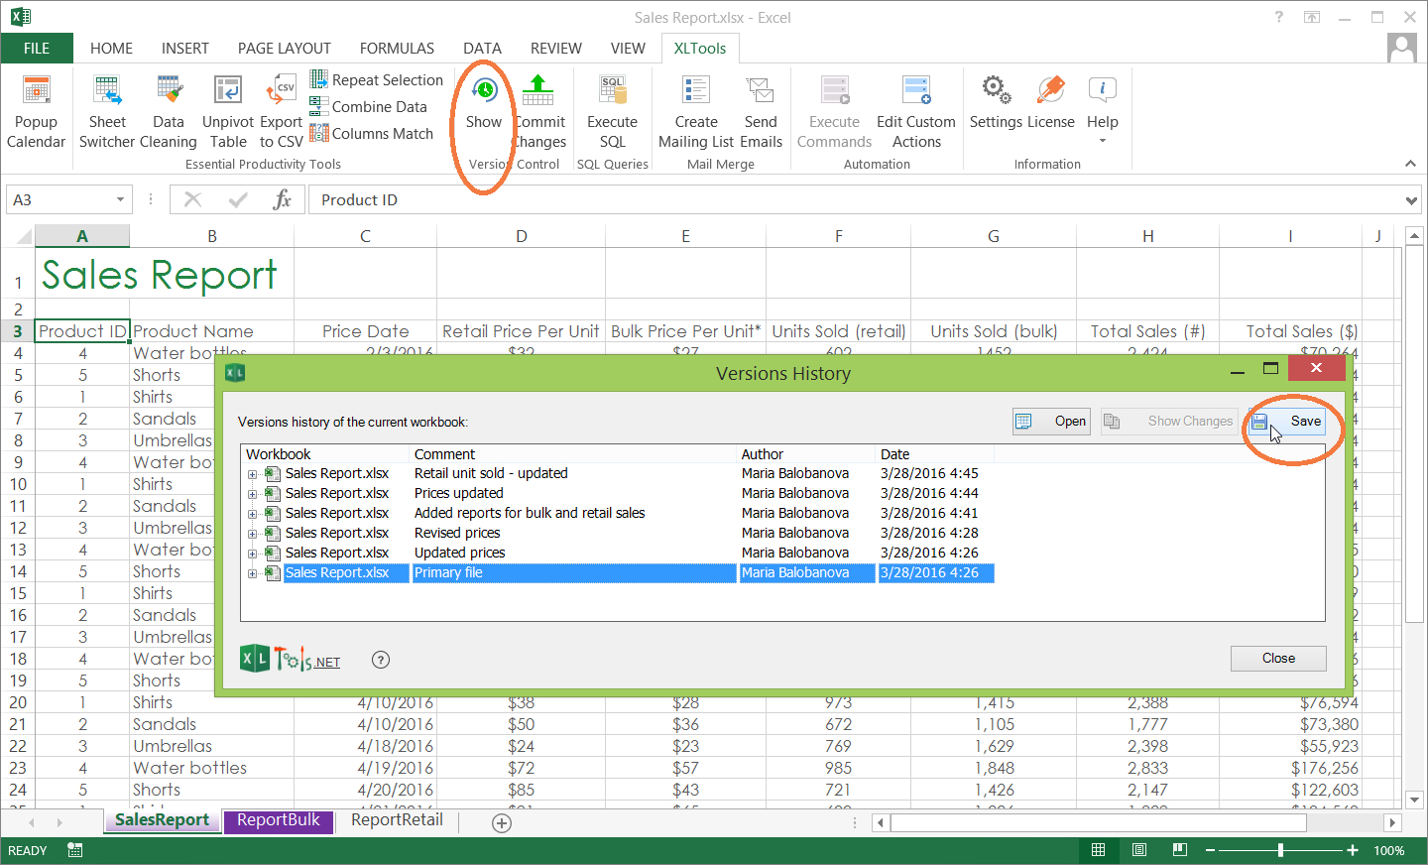The width and height of the screenshot is (1428, 865).
Task: Switch to Normal view in status bar
Action: point(1099,850)
